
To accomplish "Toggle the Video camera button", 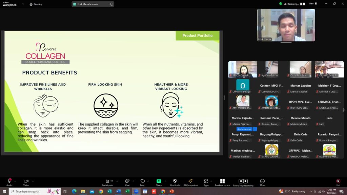I will pyautogui.click(x=26, y=181).
